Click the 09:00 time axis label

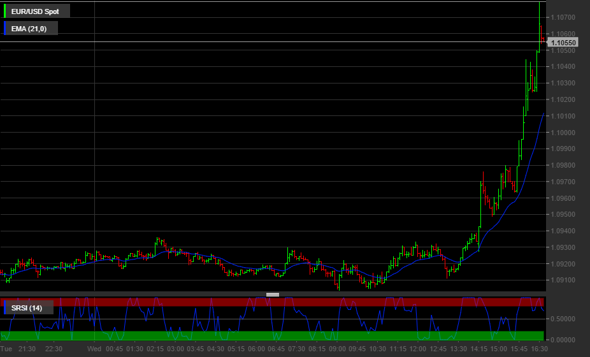(x=337, y=349)
